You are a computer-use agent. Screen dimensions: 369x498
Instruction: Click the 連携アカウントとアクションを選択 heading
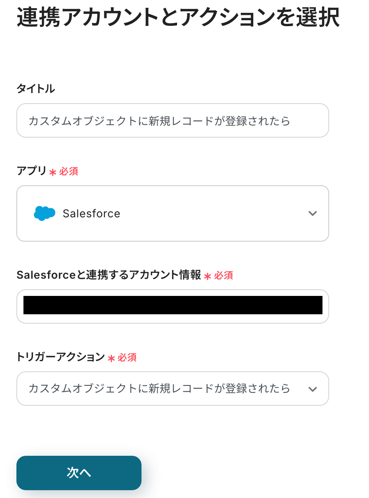[x=178, y=18]
